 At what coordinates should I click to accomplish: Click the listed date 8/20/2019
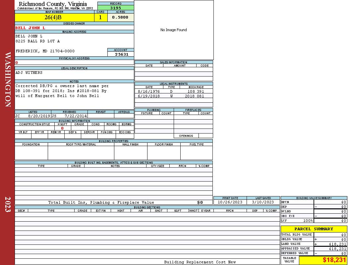[39, 116]
